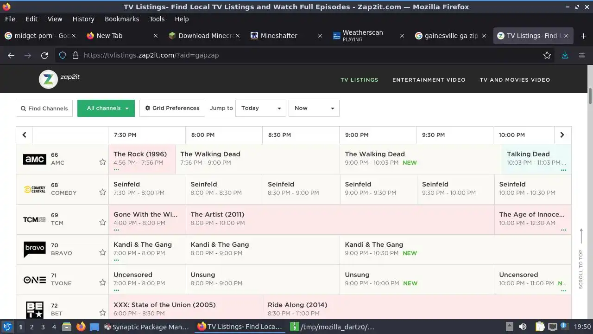Click the volume icon in system tray
Viewport: 593px width, 334px height.
point(523,327)
